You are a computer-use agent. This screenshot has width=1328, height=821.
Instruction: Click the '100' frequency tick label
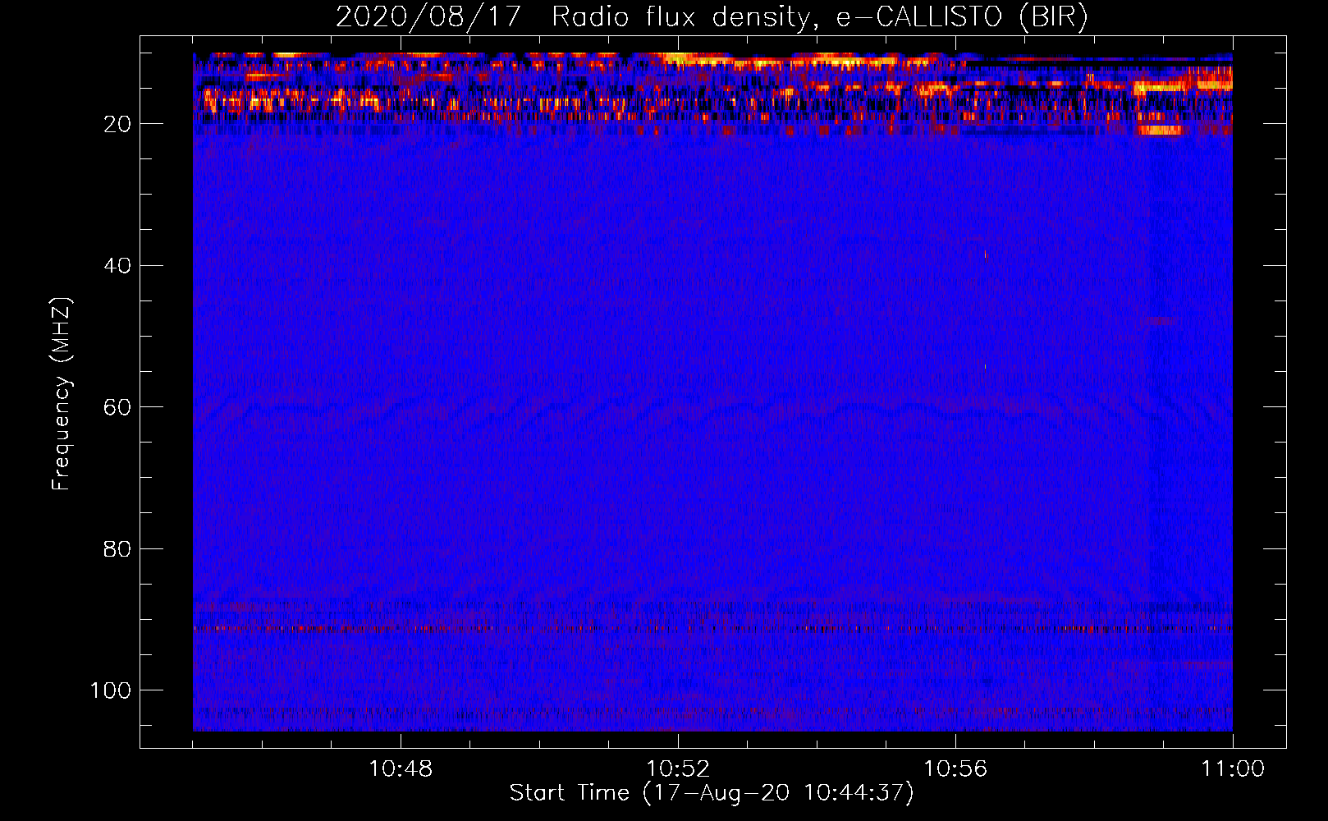[111, 690]
